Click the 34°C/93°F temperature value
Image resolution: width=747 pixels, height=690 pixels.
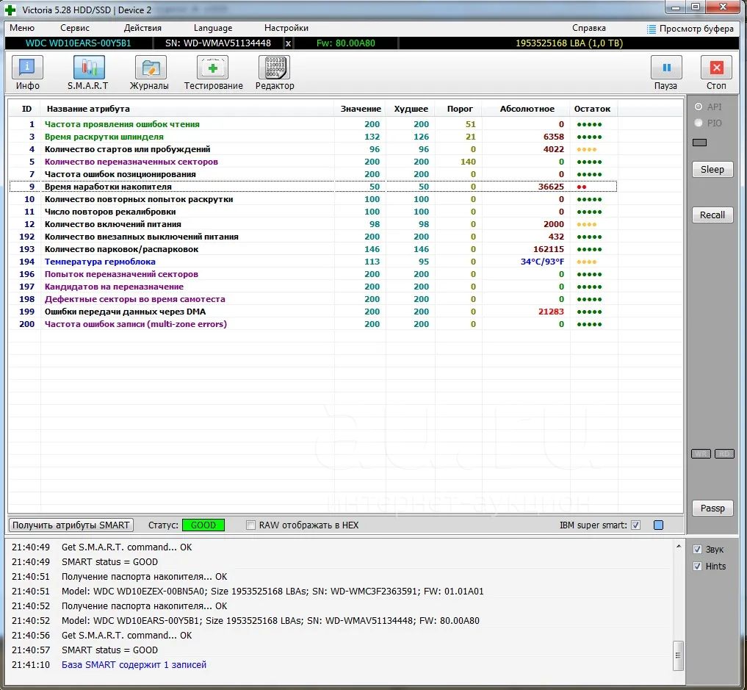click(542, 262)
